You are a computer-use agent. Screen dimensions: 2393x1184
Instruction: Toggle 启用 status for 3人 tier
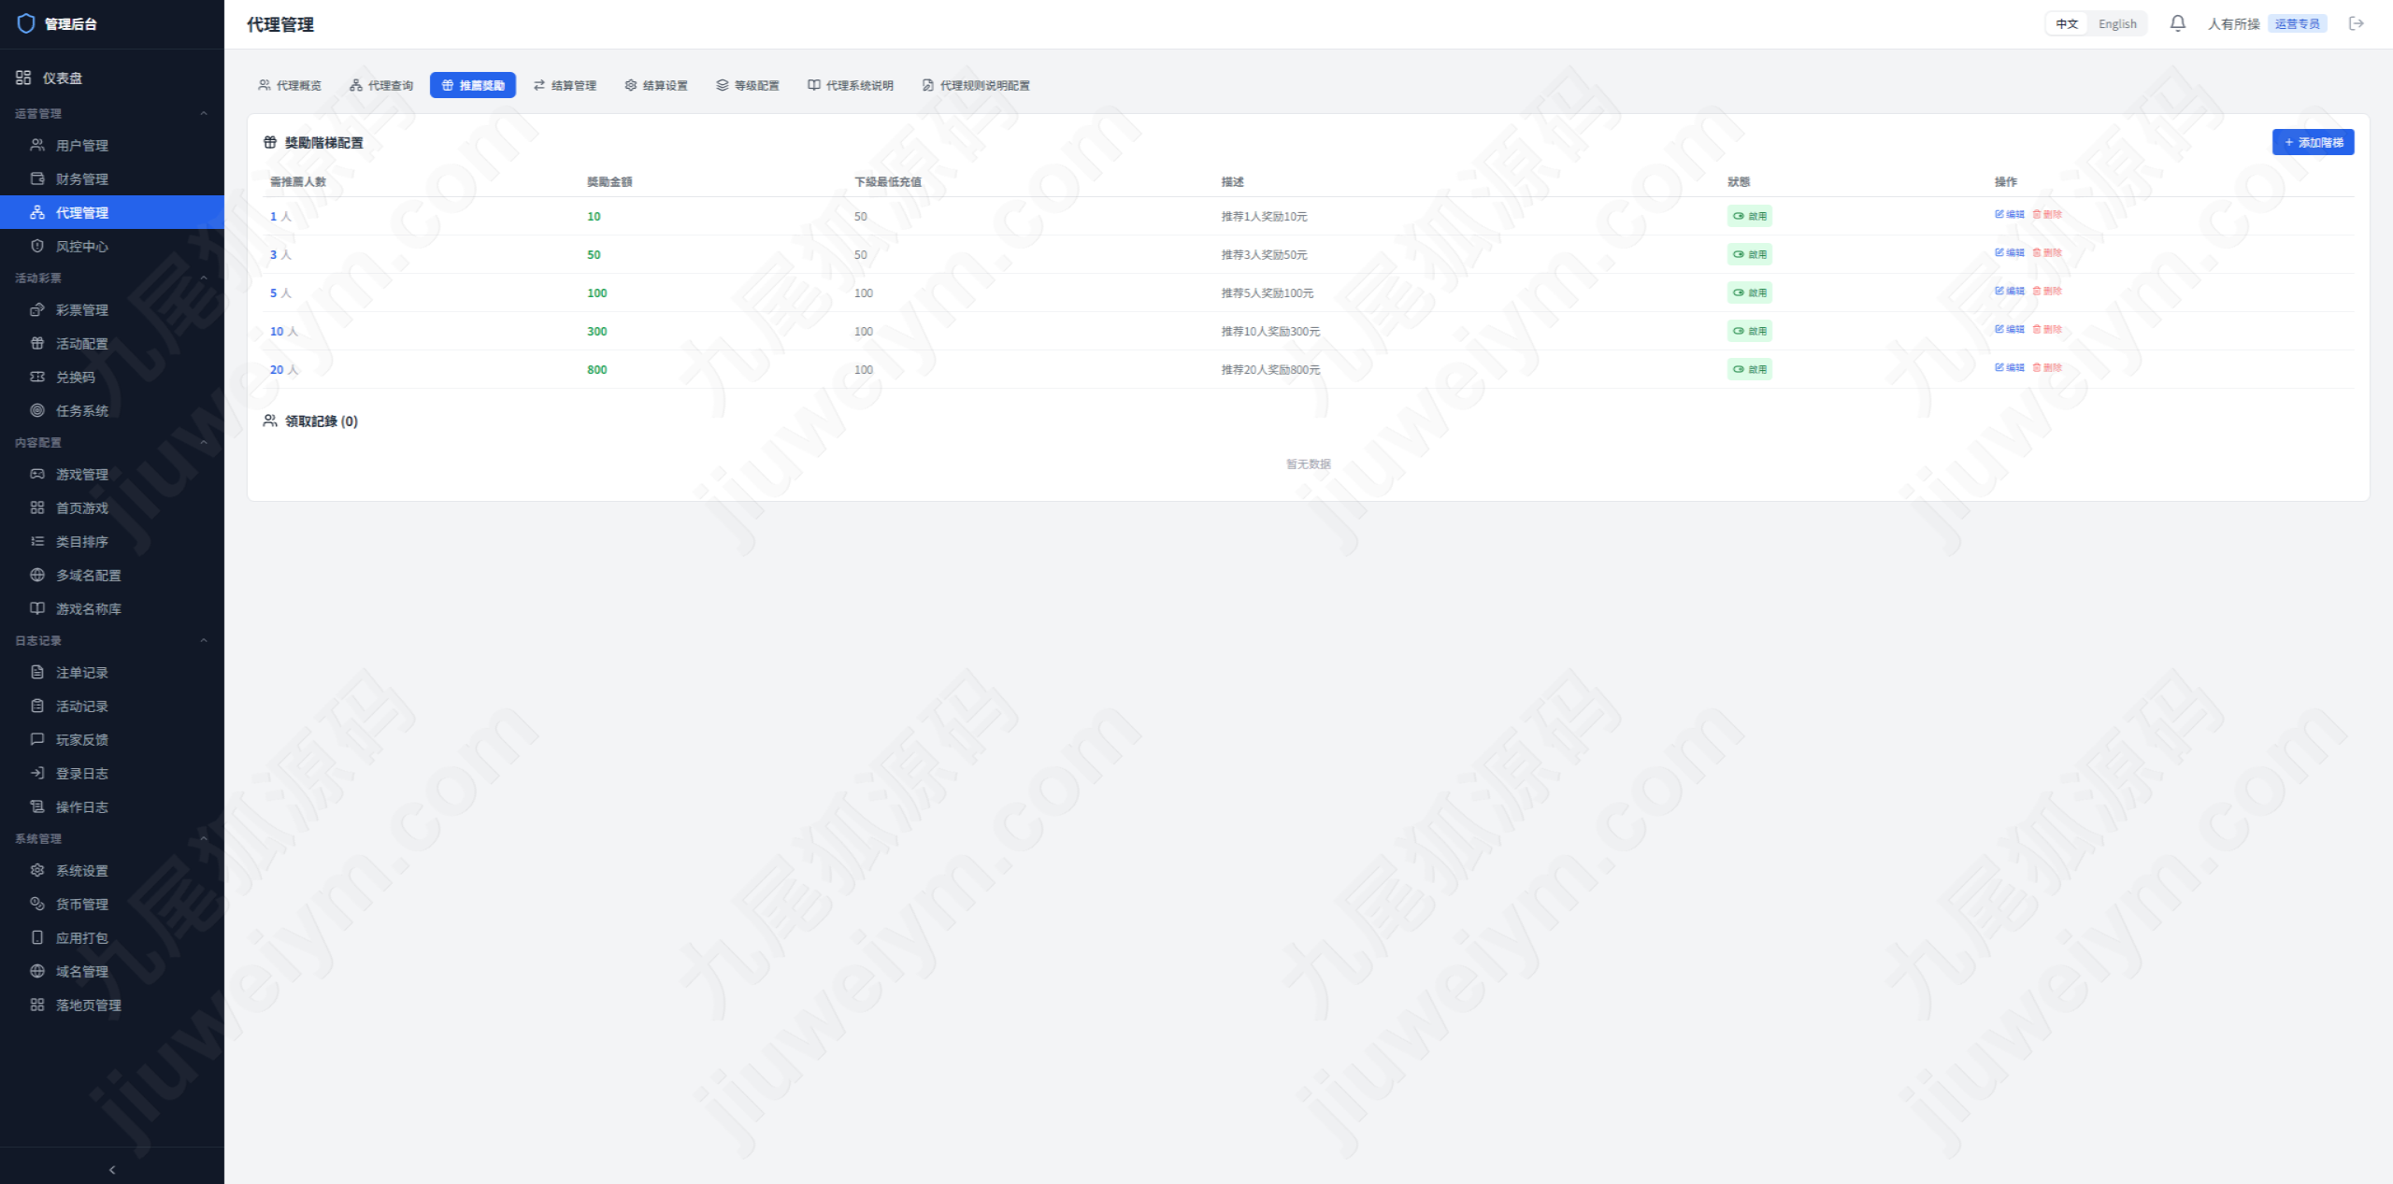tap(1749, 254)
